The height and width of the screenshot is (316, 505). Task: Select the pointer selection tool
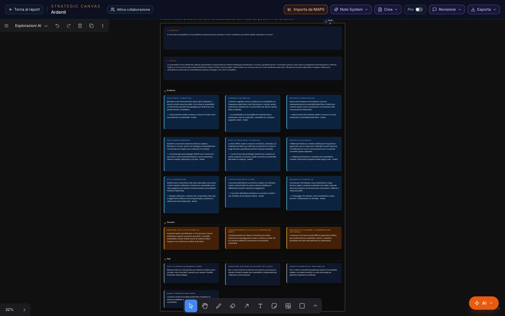[x=191, y=306]
